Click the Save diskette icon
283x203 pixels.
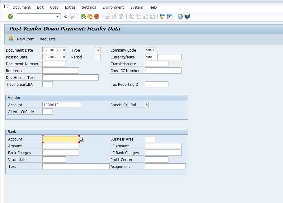pyautogui.click(x=73, y=16)
